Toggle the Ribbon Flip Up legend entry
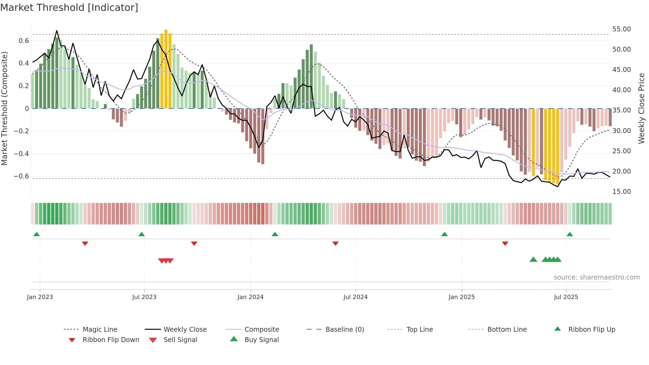Screen dimensions: 649x365 click(x=585, y=329)
